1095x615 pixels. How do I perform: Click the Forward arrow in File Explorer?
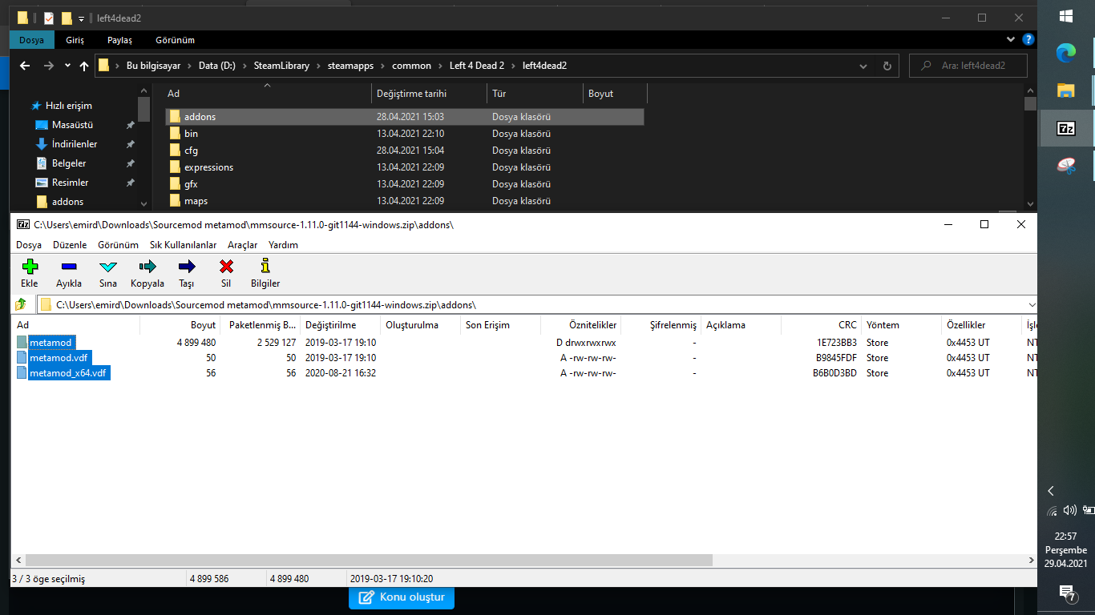[x=49, y=66]
